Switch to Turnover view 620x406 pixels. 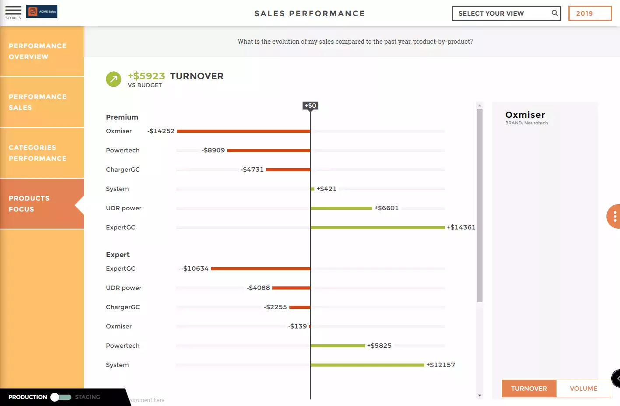(529, 388)
